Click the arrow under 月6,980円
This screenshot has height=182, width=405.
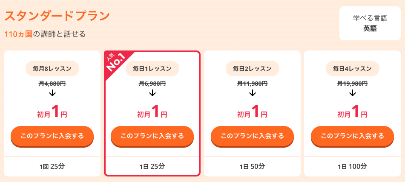coord(152,92)
